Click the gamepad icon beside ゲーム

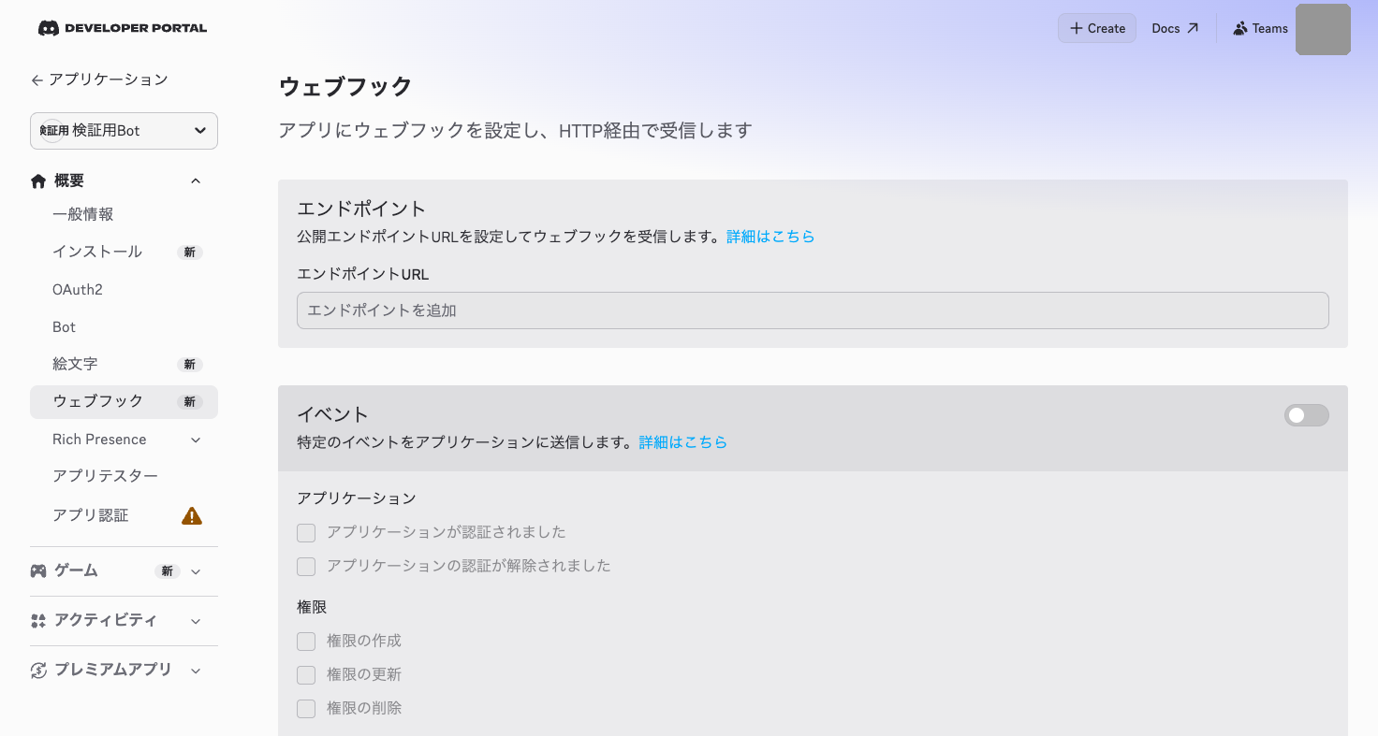click(x=38, y=570)
